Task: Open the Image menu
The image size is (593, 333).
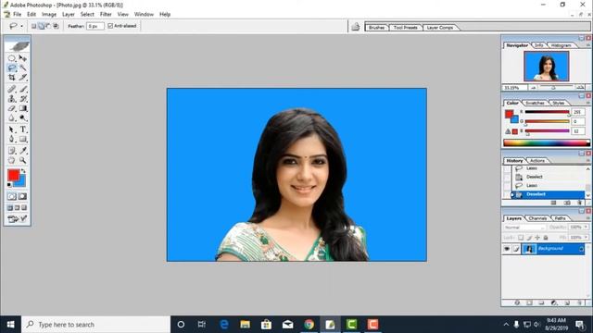Action: tap(49, 15)
